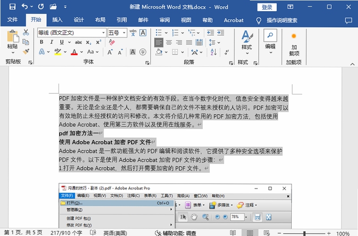This screenshot has width=358, height=236.
Task: Toggle subscript formatting
Action: [89, 42]
